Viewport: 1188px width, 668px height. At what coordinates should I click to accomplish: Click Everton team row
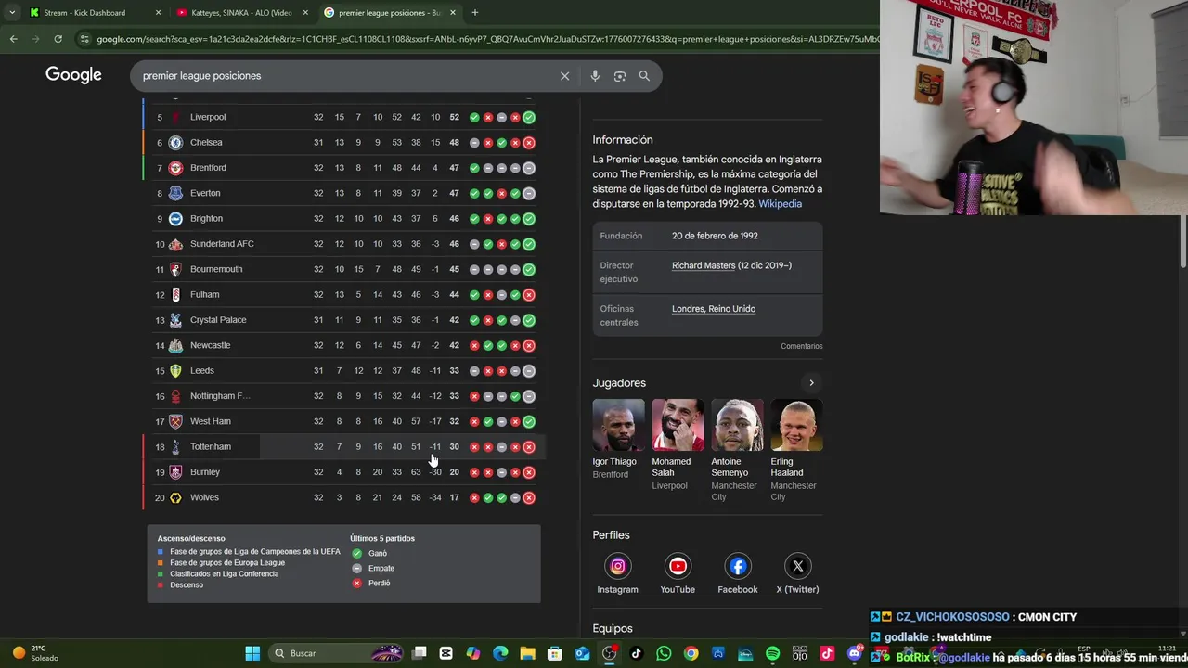[x=343, y=193]
